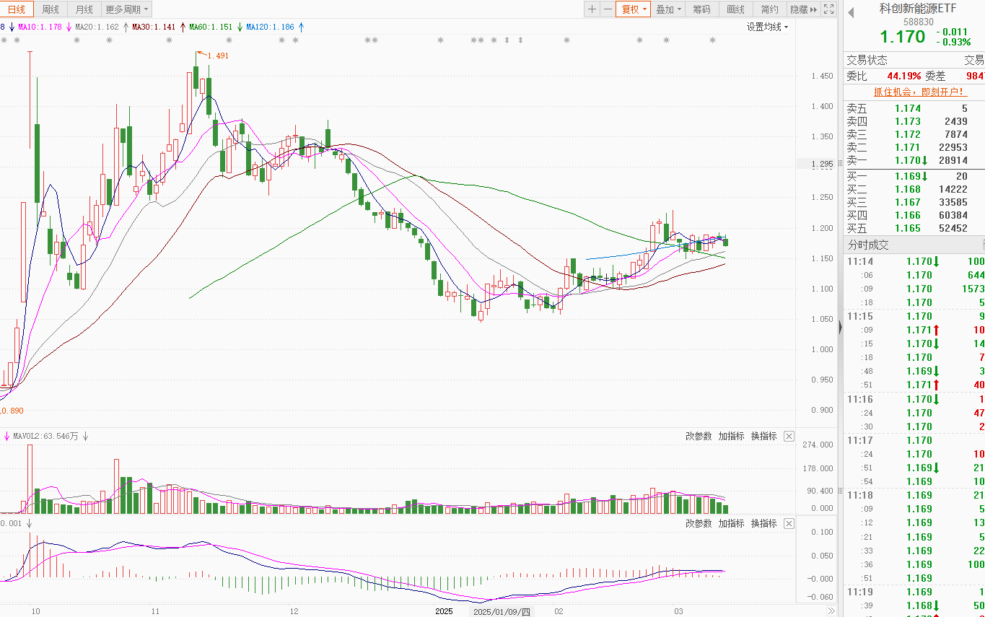Select the 买二 1.168 order row
The image size is (985, 617).
pyautogui.click(x=915, y=189)
